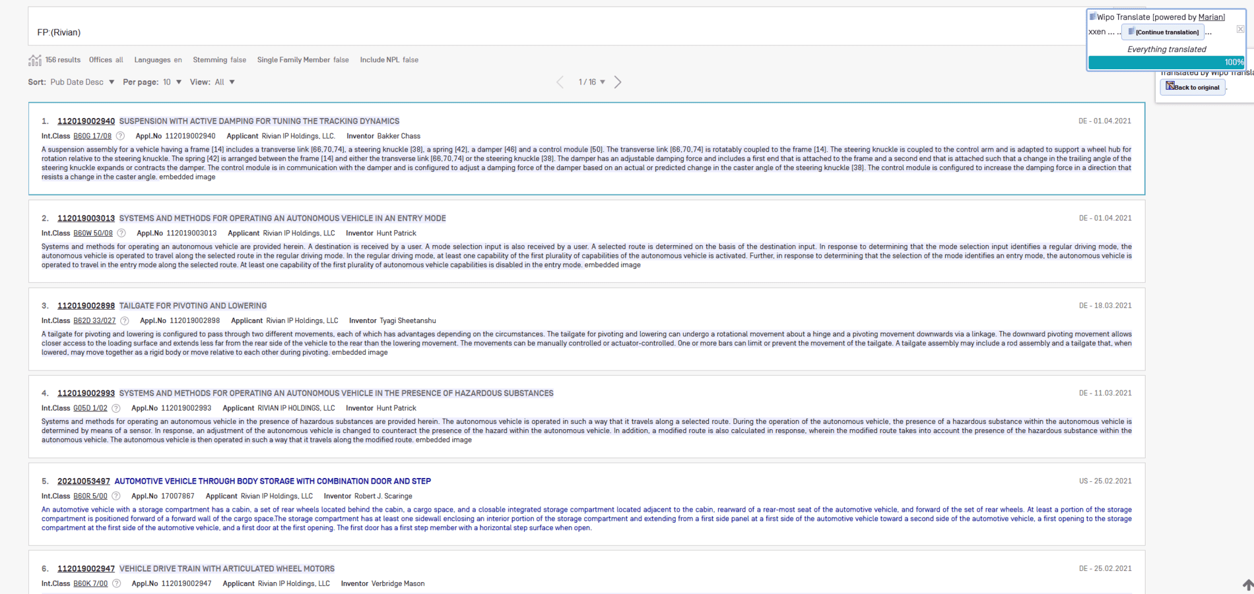This screenshot has width=1254, height=594.
Task: Open patent 112019002898
Action: (x=86, y=306)
